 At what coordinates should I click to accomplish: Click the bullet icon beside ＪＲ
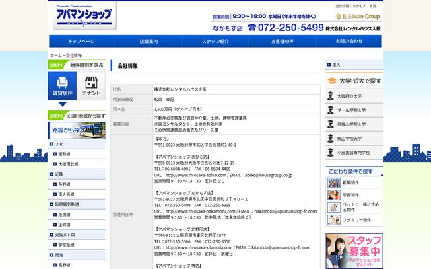(51, 144)
